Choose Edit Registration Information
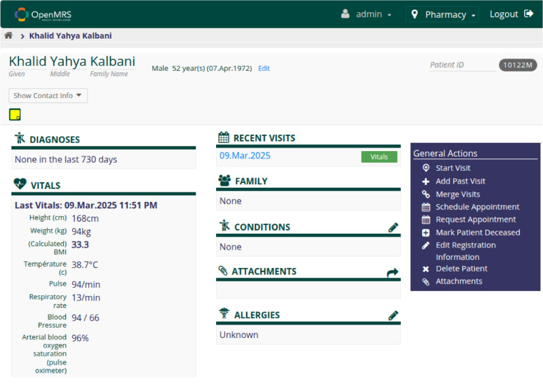This screenshot has width=543, height=387. click(466, 251)
